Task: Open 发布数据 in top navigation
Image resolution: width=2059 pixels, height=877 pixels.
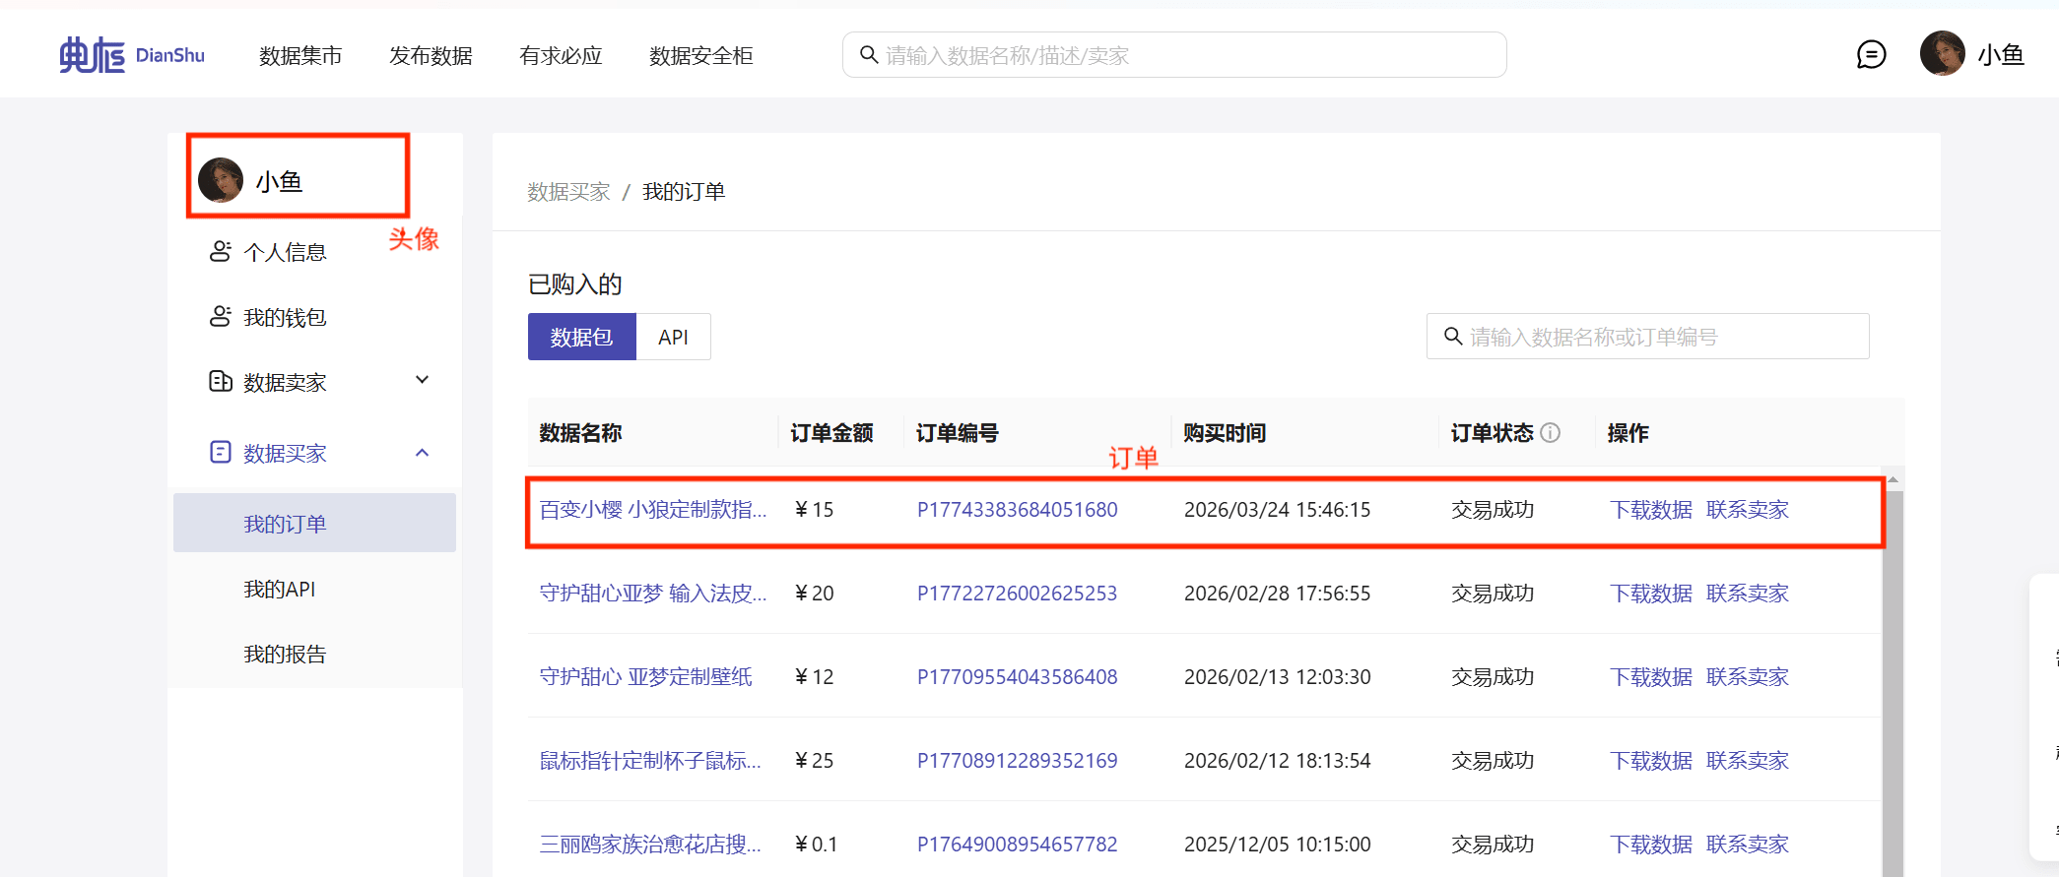Action: point(431,56)
